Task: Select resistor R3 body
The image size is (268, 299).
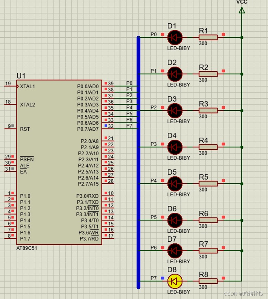Action: click(208, 111)
